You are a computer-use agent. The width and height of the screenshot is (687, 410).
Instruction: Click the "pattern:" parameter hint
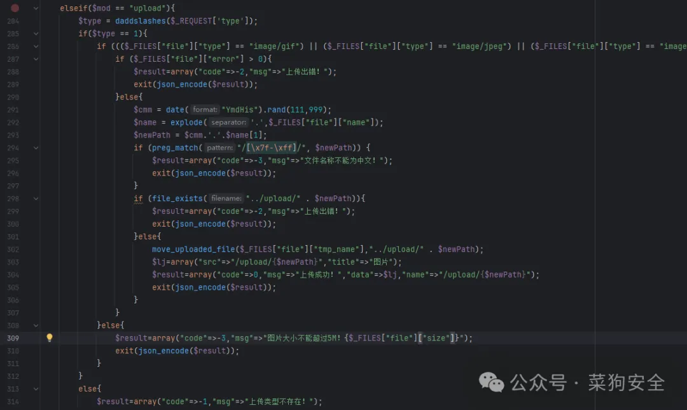click(219, 148)
